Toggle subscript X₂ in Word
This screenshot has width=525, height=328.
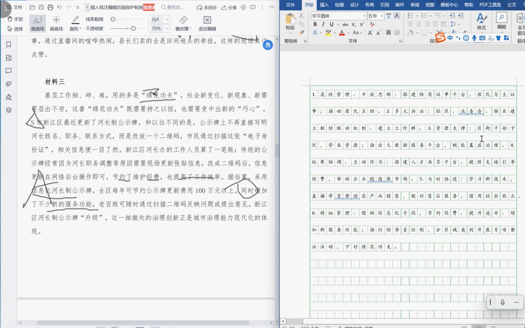tap(354, 24)
